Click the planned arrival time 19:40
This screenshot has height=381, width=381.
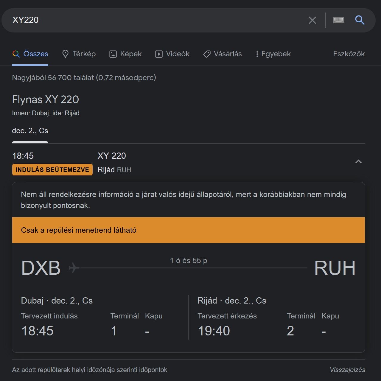click(x=214, y=331)
